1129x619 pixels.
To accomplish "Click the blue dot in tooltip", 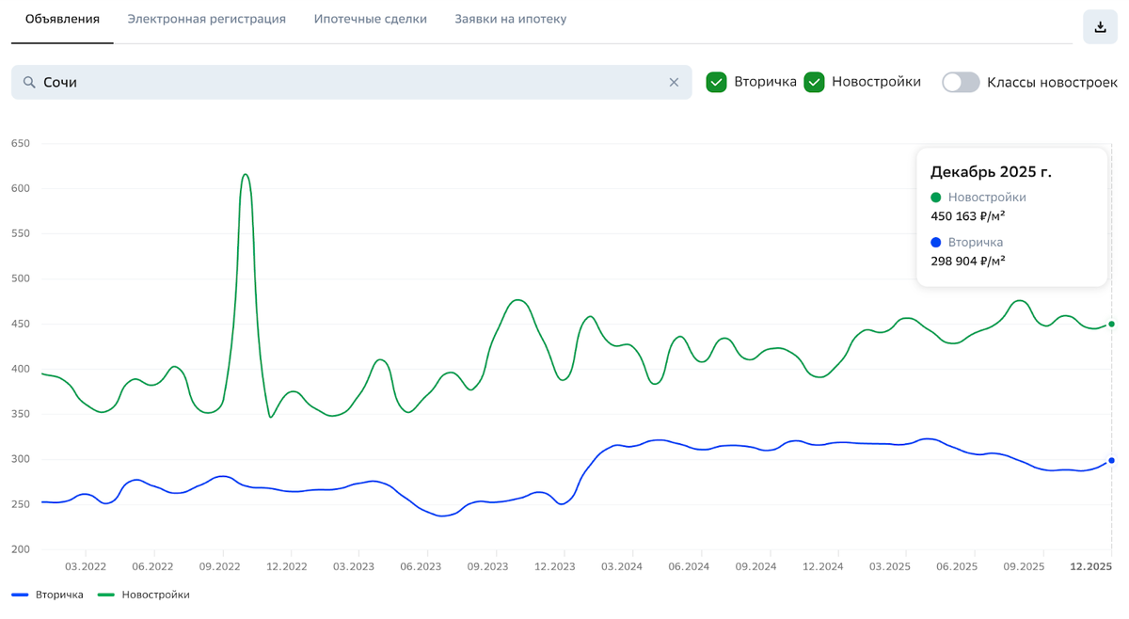I will pos(935,242).
